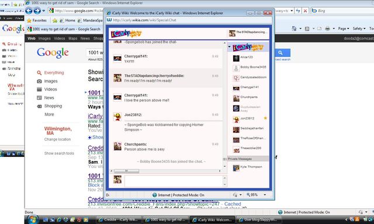
Task: Open Jon23812's avatar in the user list
Action: (x=236, y=119)
